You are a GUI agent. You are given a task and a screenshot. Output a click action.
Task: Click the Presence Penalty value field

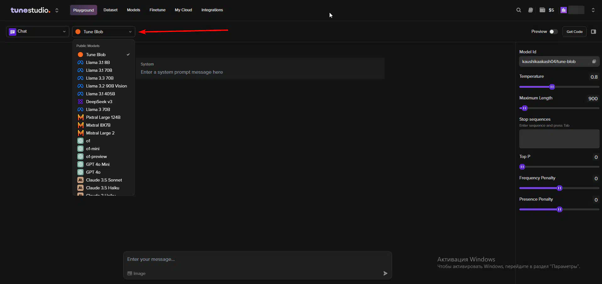596,200
